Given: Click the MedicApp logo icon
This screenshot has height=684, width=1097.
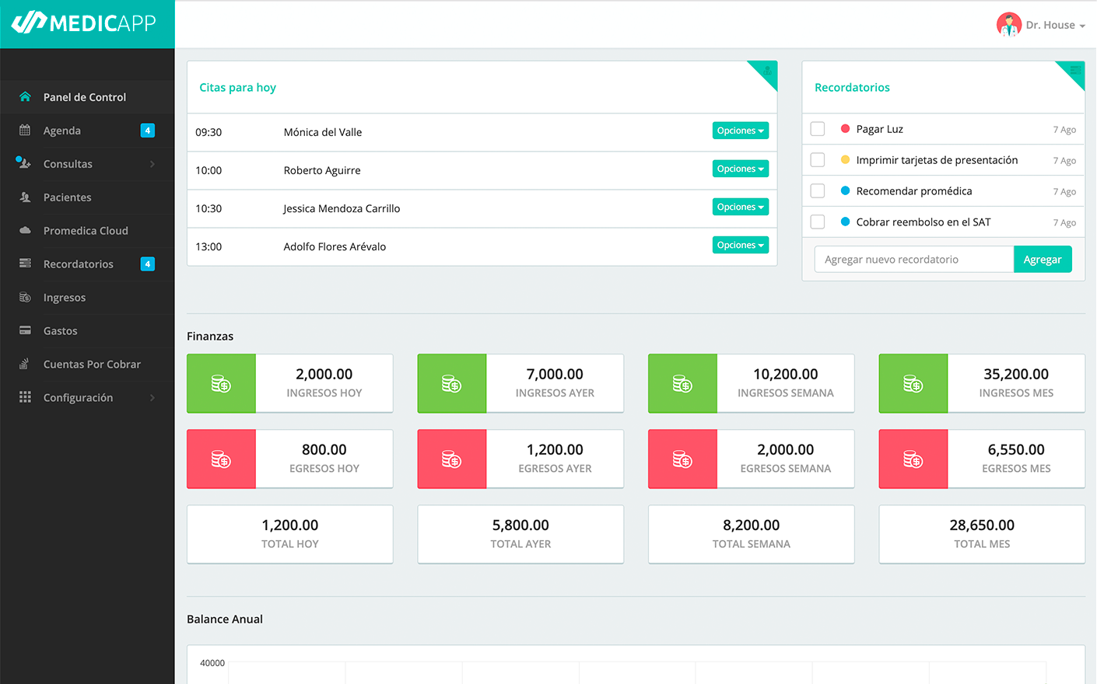Looking at the screenshot, I should pos(29,23).
